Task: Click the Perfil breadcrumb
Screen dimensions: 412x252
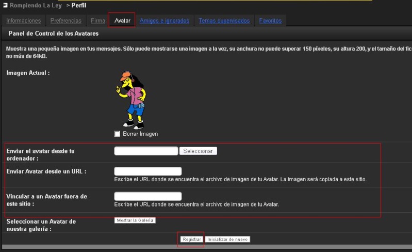Action: (x=79, y=6)
